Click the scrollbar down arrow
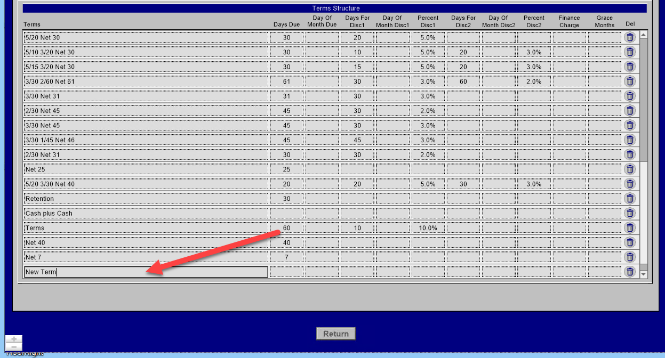Viewport: 665px width, 358px height. (643, 274)
